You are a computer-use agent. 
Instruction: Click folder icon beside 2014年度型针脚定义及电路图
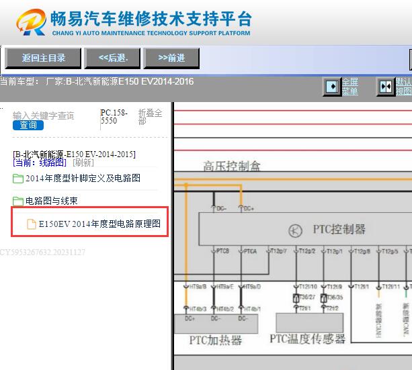tap(18, 179)
